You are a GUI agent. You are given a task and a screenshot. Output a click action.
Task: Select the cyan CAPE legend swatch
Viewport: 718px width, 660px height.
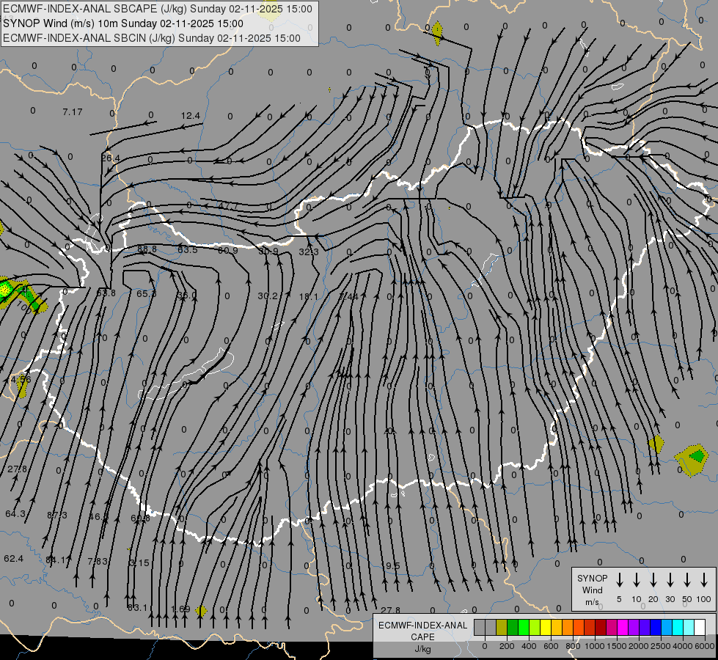[x=677, y=627]
